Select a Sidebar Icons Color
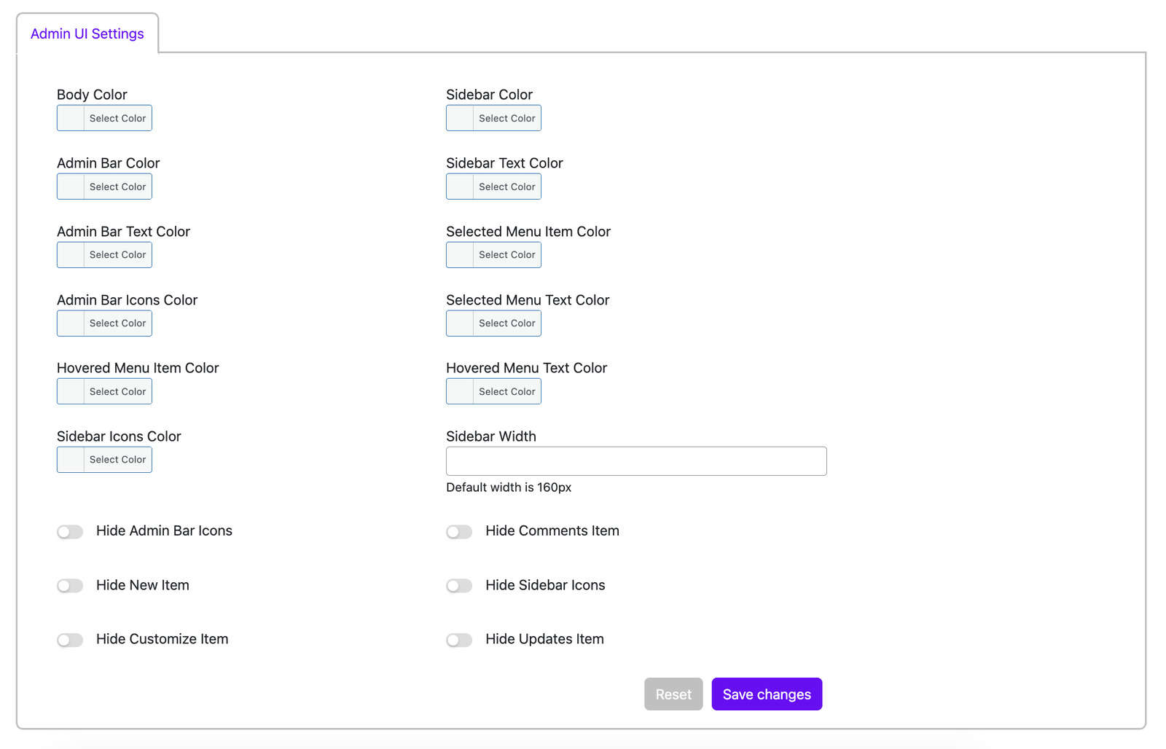Viewport: 1166px width, 749px height. coord(104,459)
